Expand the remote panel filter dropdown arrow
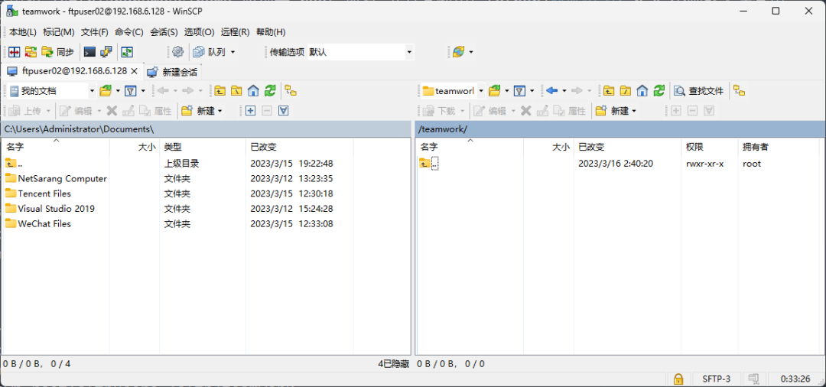Image resolution: width=826 pixels, height=387 pixels. [532, 91]
